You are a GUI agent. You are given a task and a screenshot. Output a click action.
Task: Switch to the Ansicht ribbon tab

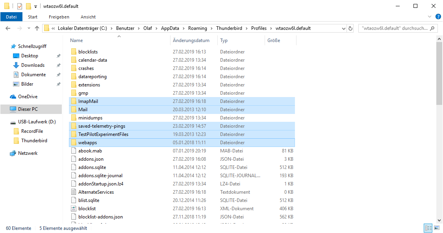pos(88,17)
